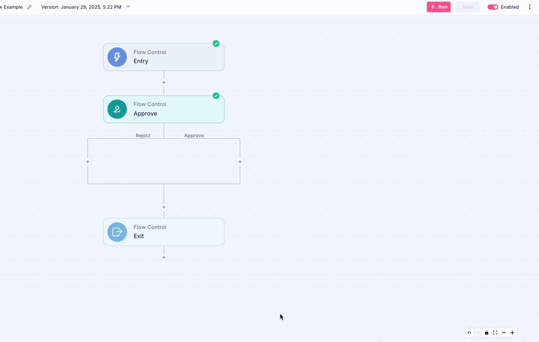Click the green checkmark on Entry node
The width and height of the screenshot is (539, 342).
coord(216,44)
